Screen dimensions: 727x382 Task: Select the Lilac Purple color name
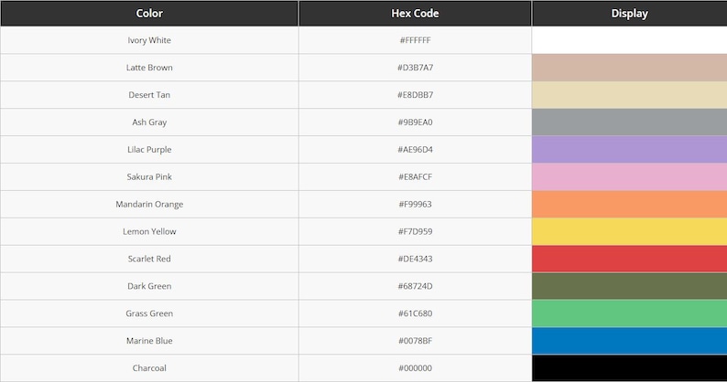point(149,150)
